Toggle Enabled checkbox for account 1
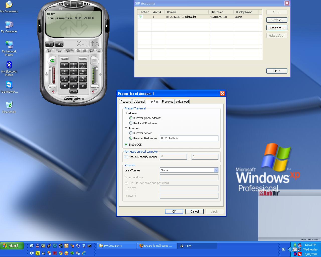Viewport: 321px width, 257px height. [x=140, y=17]
